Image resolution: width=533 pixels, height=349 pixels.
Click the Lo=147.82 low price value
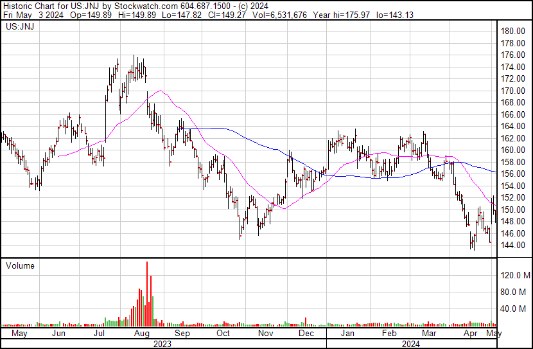[x=182, y=15]
